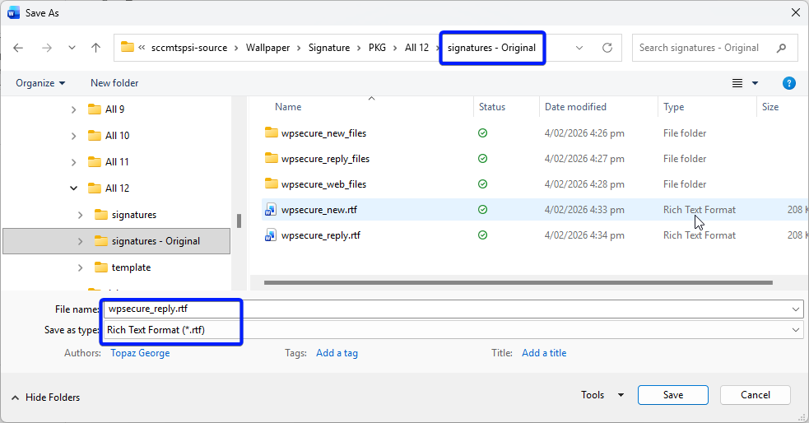Open the help question mark icon
Image resolution: width=809 pixels, height=423 pixels.
point(788,83)
